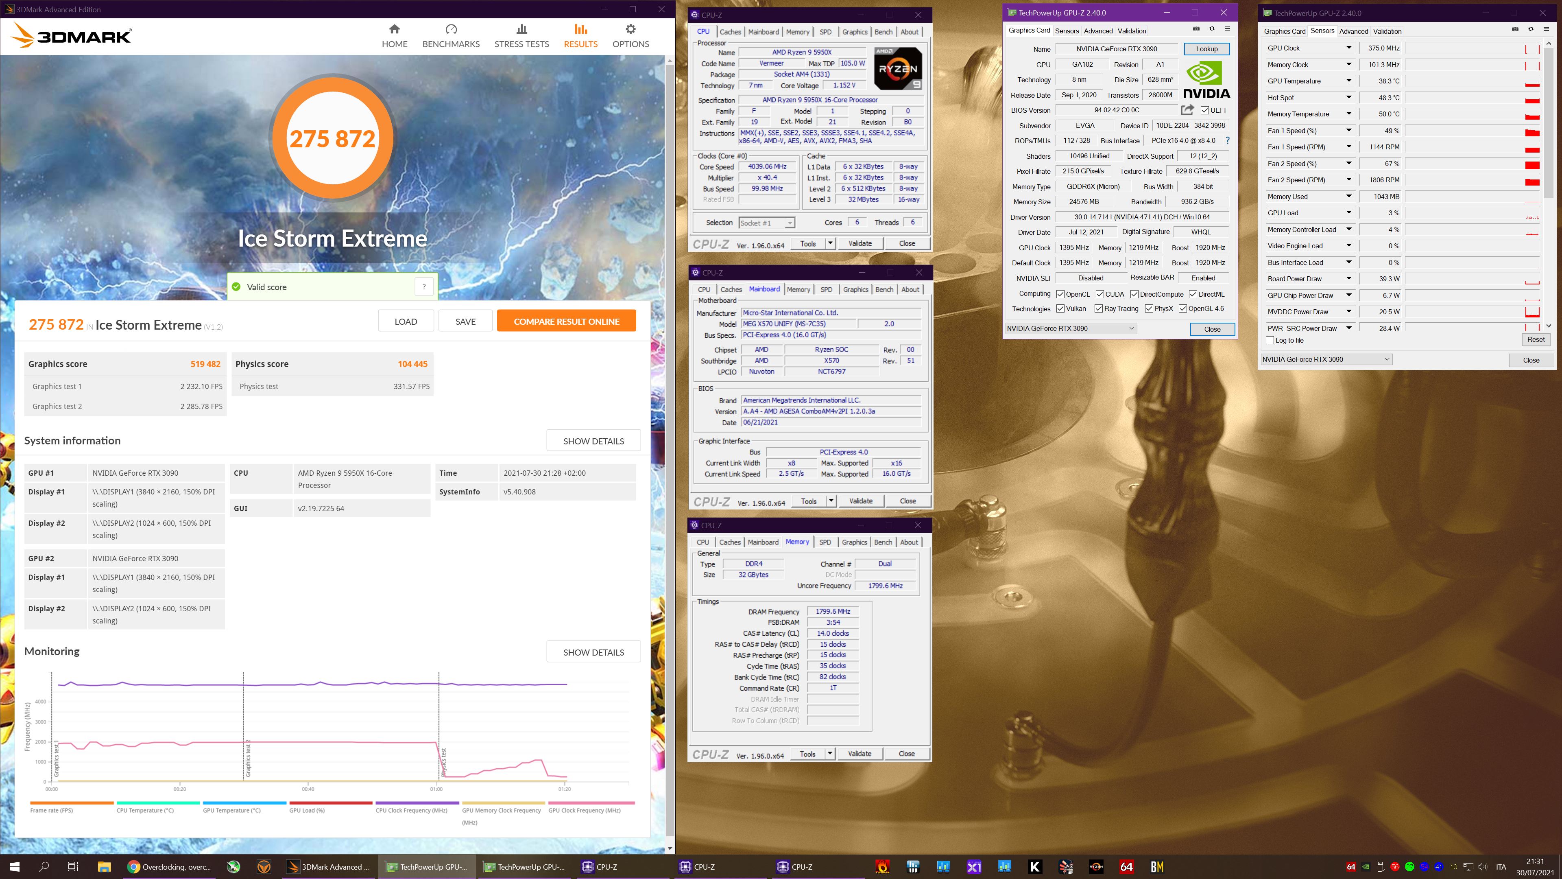The image size is (1562, 879).
Task: Open Tools dropdown arrow in CPU-Z Memory window
Action: [x=830, y=753]
